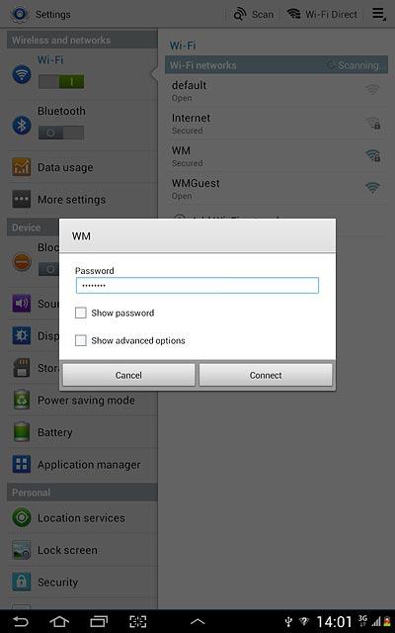Tap the Home navigation icon
This screenshot has width=395, height=633.
(59, 621)
